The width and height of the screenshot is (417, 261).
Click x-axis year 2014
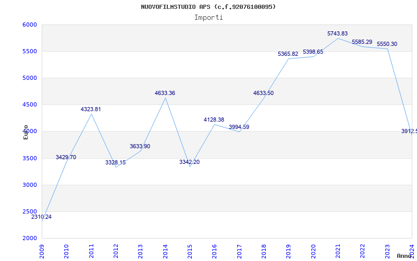pos(165,252)
